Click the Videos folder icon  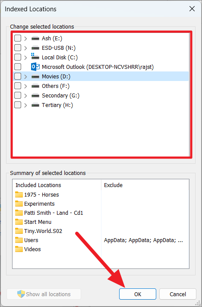19,249
